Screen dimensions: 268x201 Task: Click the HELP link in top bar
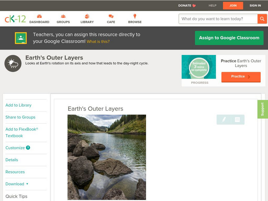[212, 6]
